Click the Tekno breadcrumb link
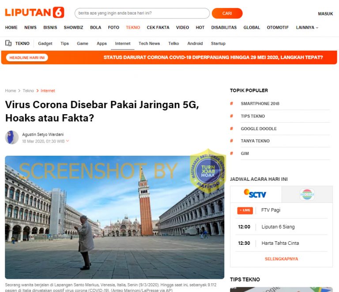This screenshot has width=339, height=292. (x=28, y=91)
